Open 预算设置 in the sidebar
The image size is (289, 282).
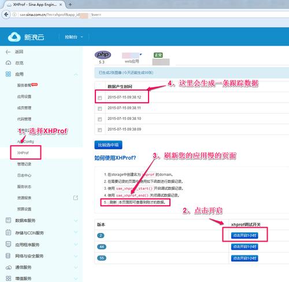click(24, 209)
